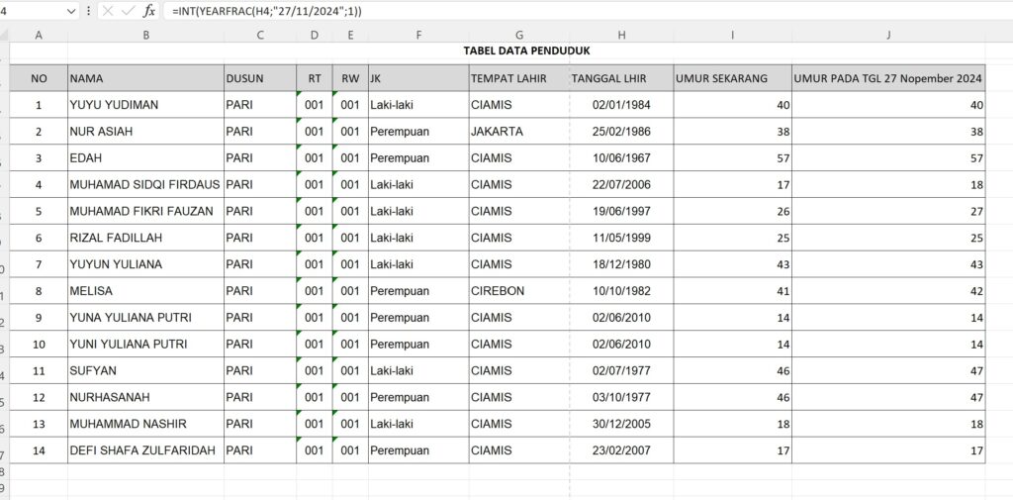Viewport: 1013px width, 500px height.
Task: Select column C header
Action: point(260,36)
